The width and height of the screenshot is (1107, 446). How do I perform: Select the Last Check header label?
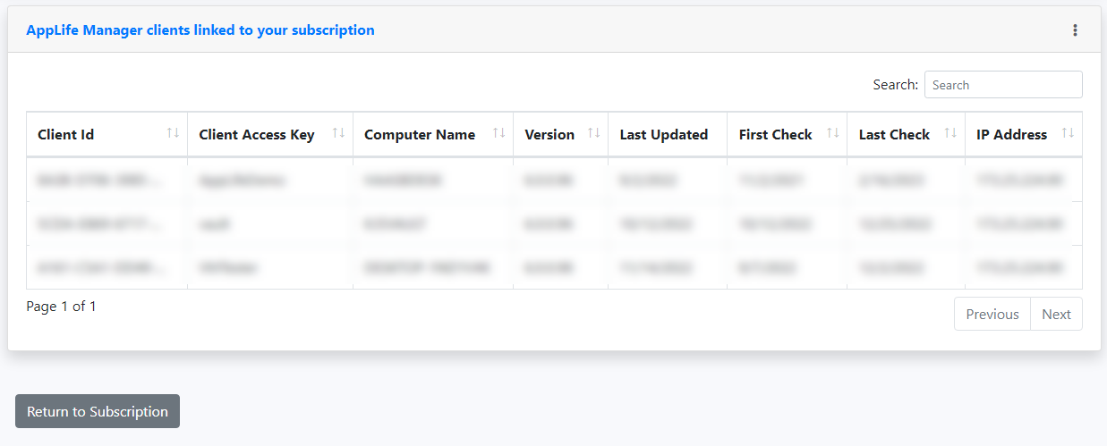coord(894,135)
